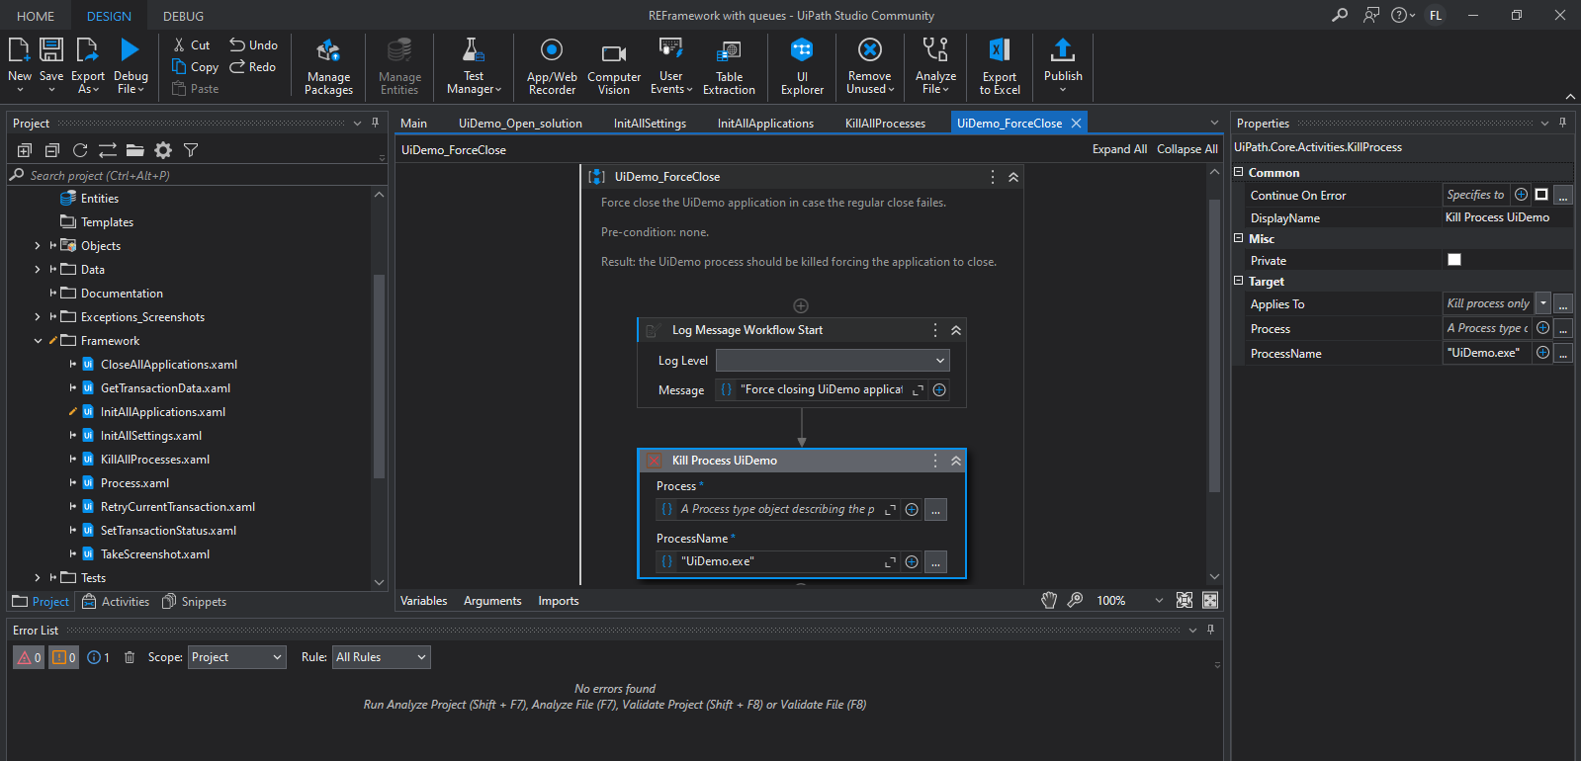Open the Log Level dropdown
1581x761 pixels.
[832, 361]
